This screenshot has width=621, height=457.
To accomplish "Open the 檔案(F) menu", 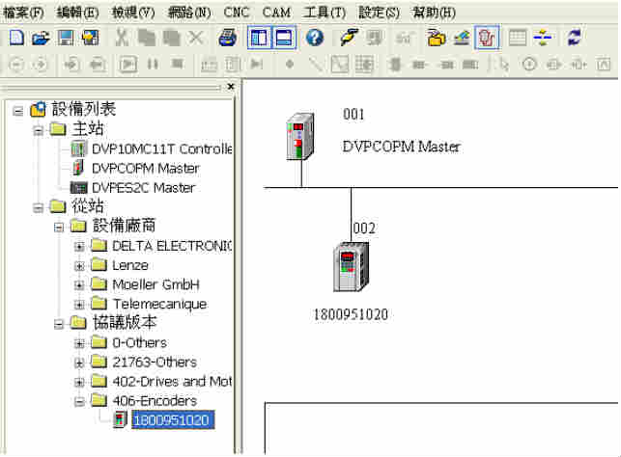I will (x=24, y=13).
